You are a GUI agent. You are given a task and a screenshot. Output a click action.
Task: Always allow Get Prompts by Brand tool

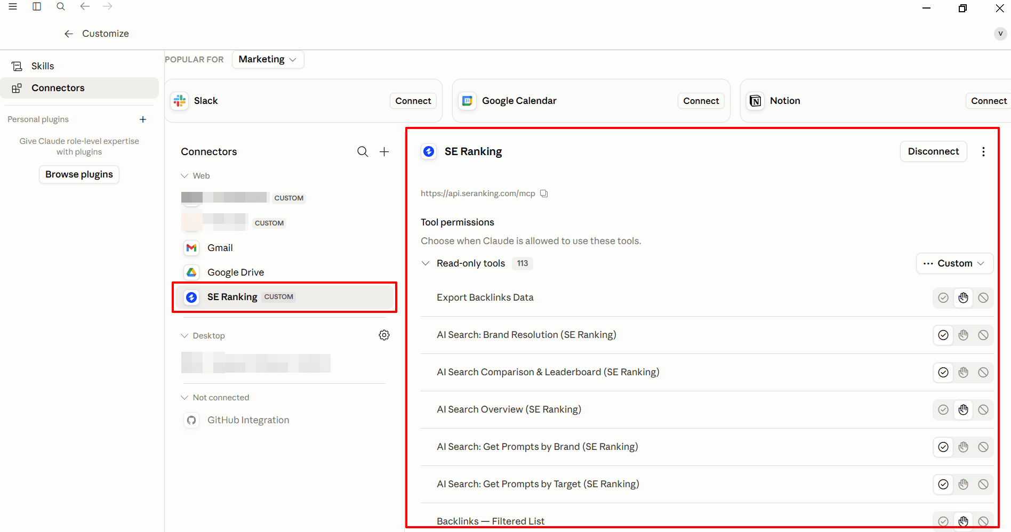pos(943,447)
